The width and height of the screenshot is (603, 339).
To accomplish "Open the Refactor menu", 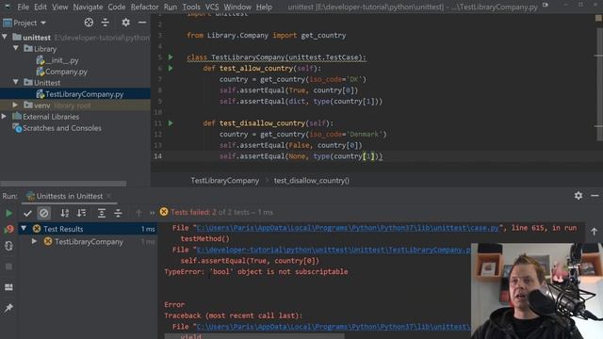I will tap(144, 7).
